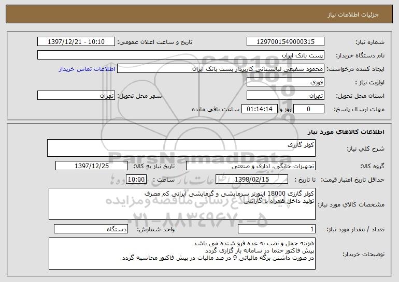Click the item specifications text box

(x=182, y=204)
